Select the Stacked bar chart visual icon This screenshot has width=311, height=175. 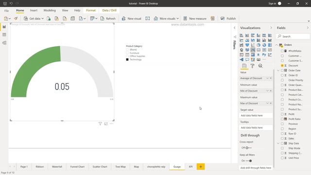(242, 35)
